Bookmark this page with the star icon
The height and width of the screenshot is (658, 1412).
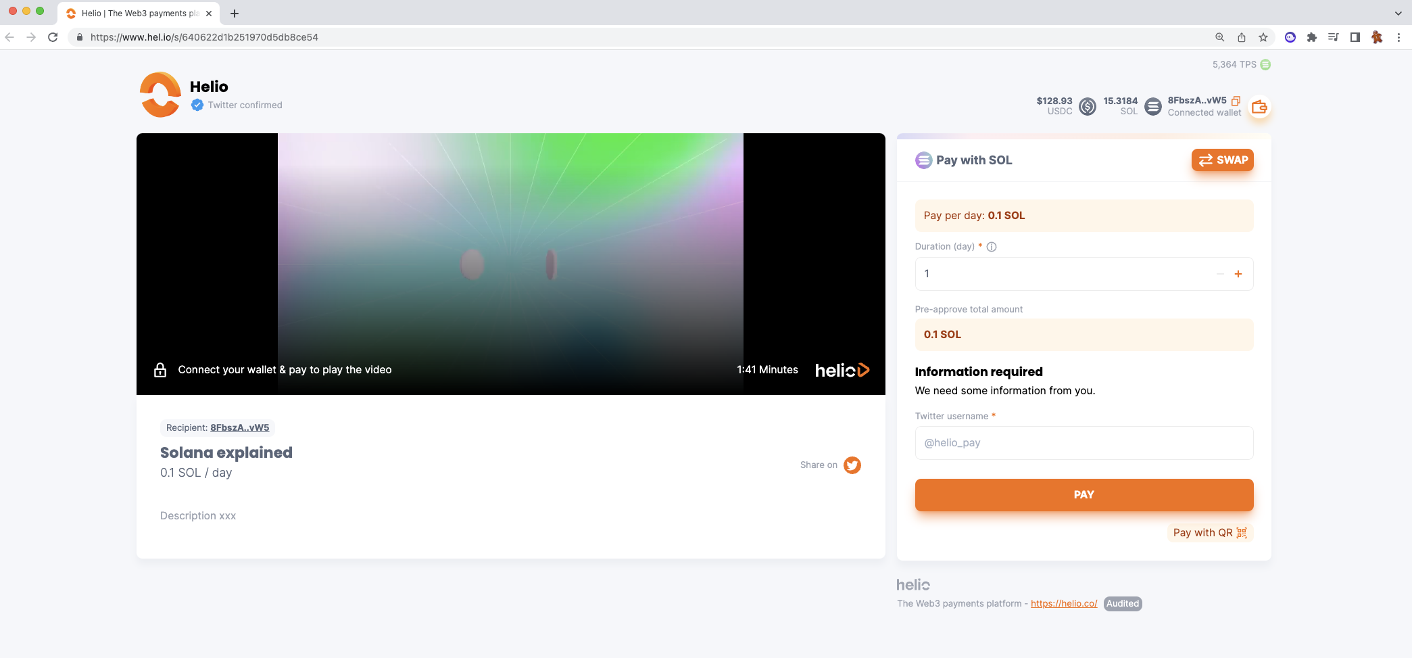tap(1263, 37)
